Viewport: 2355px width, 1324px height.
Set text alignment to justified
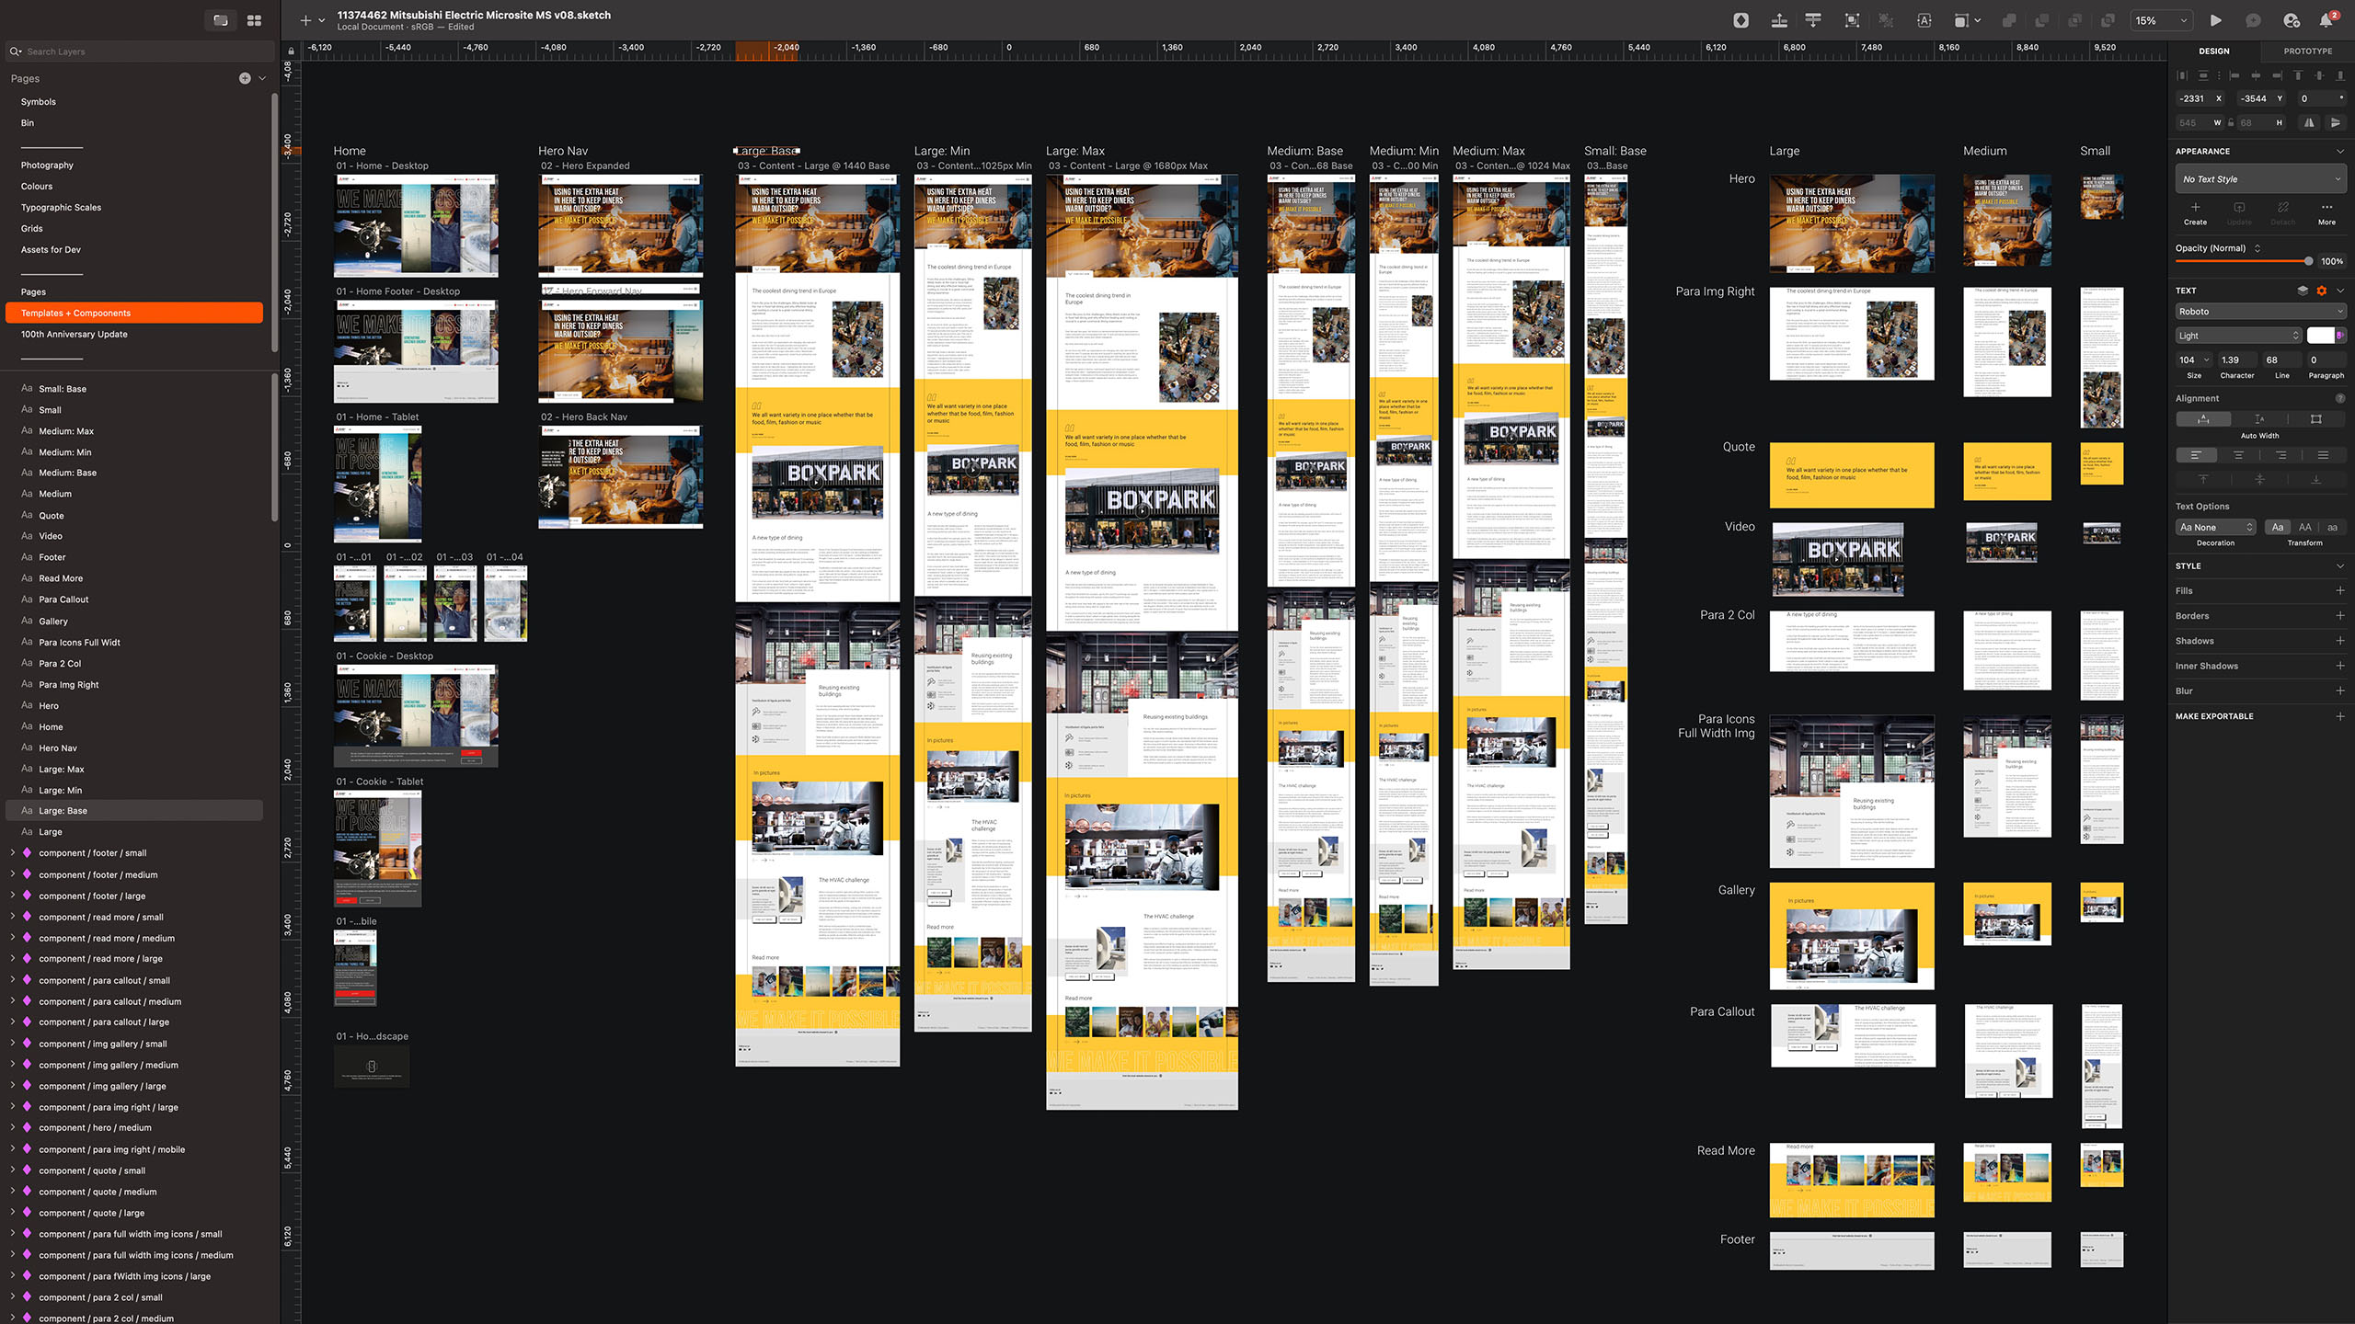click(x=2323, y=455)
